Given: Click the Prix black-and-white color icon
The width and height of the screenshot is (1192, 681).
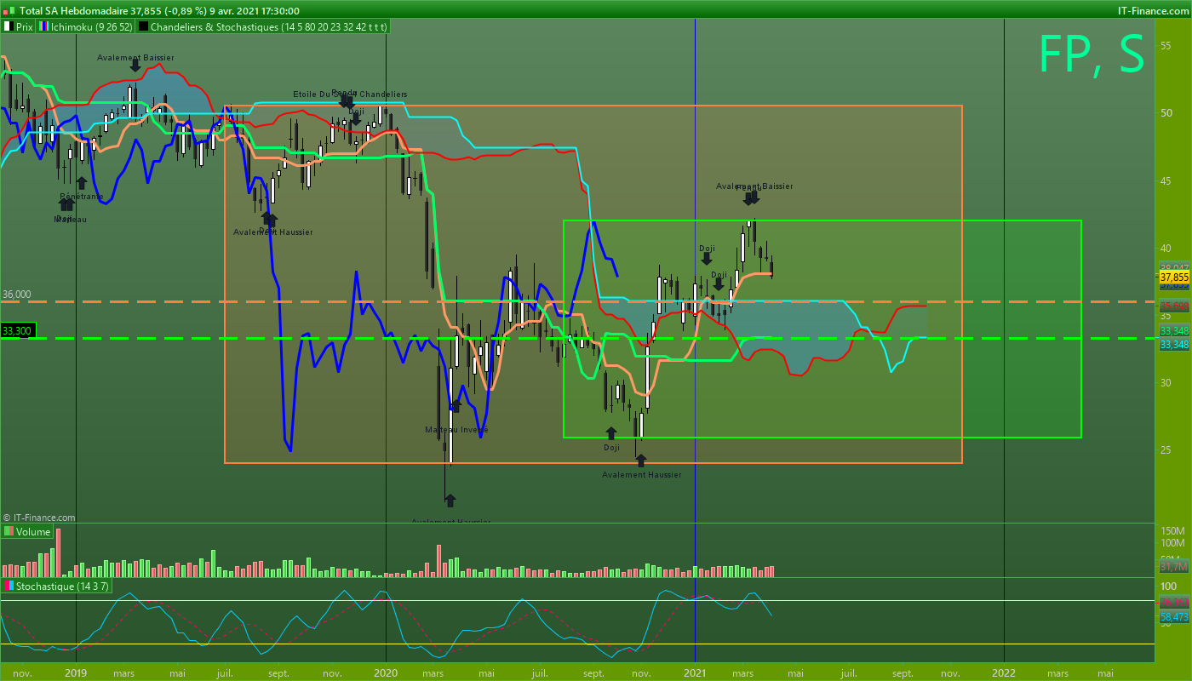Looking at the screenshot, I should [x=8, y=27].
